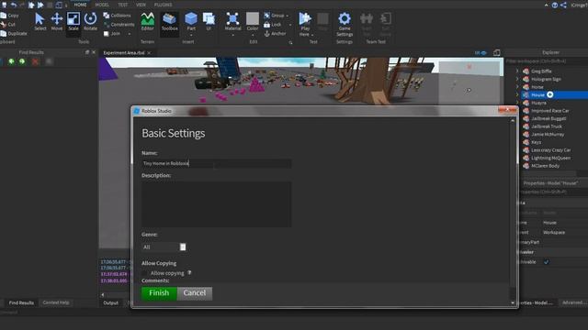Select Improved Race Car in Explorer
Image resolution: width=588 pixels, height=330 pixels.
click(549, 110)
